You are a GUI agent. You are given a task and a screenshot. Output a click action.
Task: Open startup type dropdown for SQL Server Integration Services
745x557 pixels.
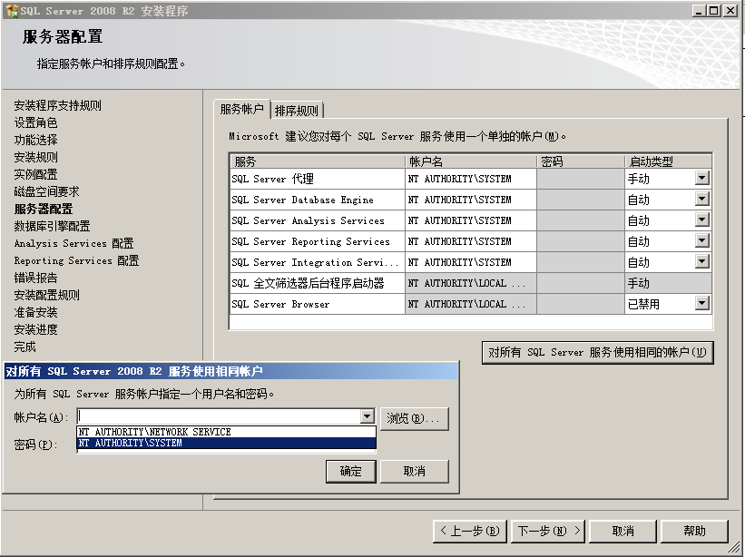[x=701, y=261]
